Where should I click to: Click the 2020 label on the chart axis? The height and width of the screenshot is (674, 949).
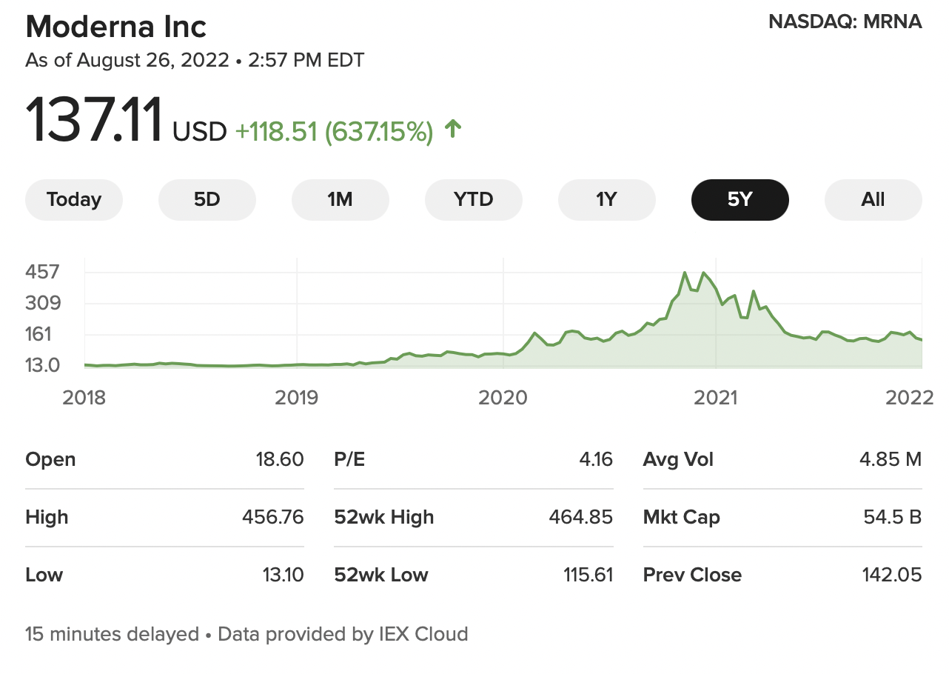[x=503, y=398]
